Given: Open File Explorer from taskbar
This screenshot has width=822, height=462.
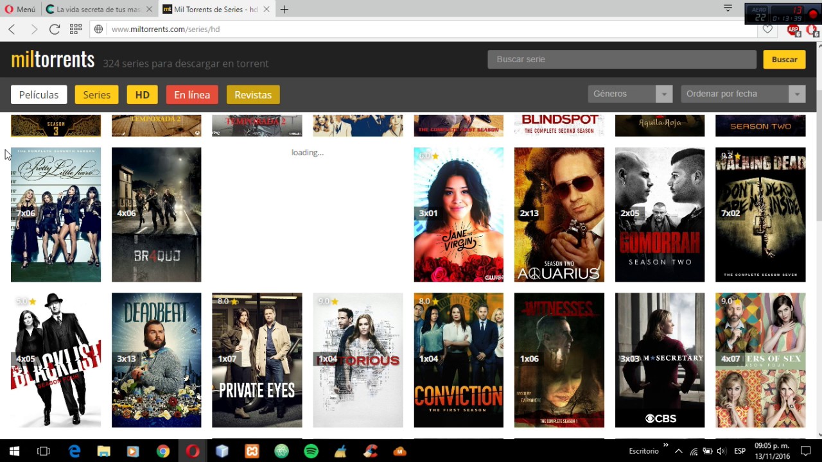Looking at the screenshot, I should point(104,451).
